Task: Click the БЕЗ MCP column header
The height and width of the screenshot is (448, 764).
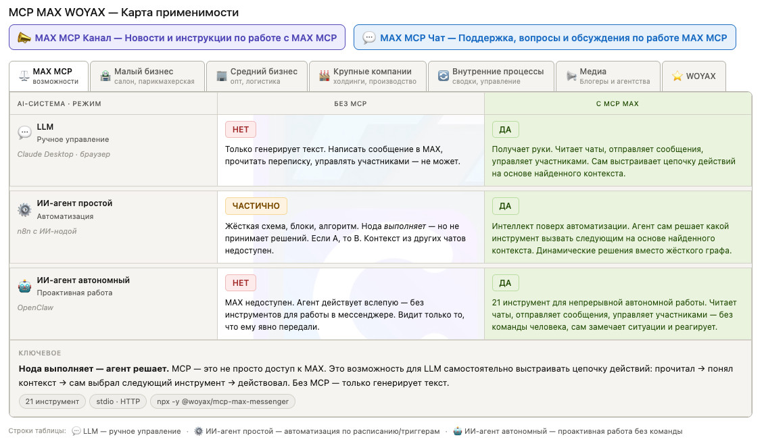Action: (x=350, y=103)
